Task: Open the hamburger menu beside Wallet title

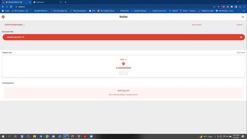Action: click(243, 17)
